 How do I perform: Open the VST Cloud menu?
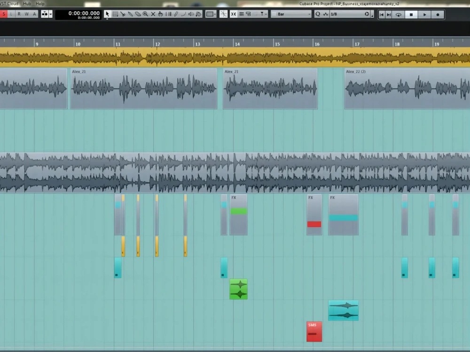point(9,4)
